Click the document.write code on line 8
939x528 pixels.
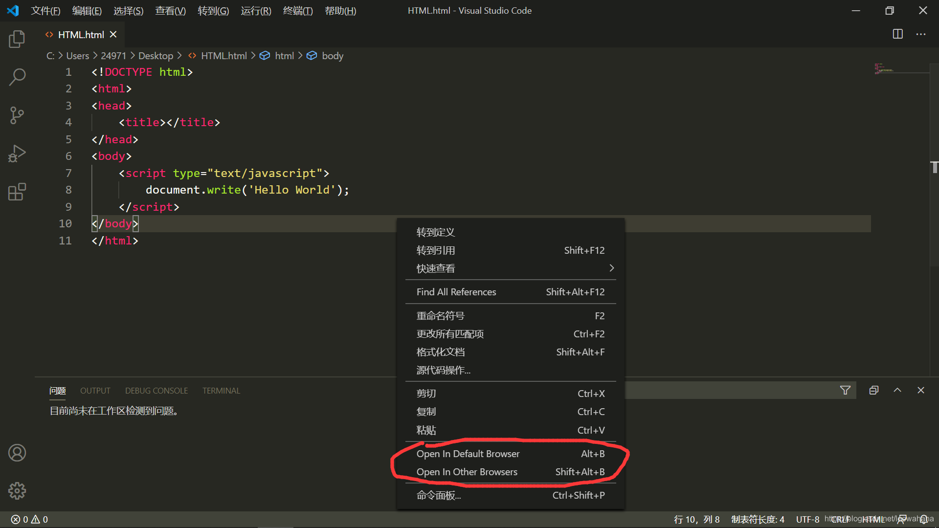[x=247, y=190]
